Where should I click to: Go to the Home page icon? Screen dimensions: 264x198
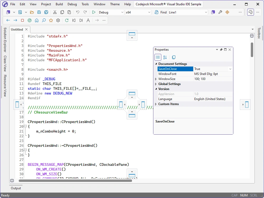point(37,20)
